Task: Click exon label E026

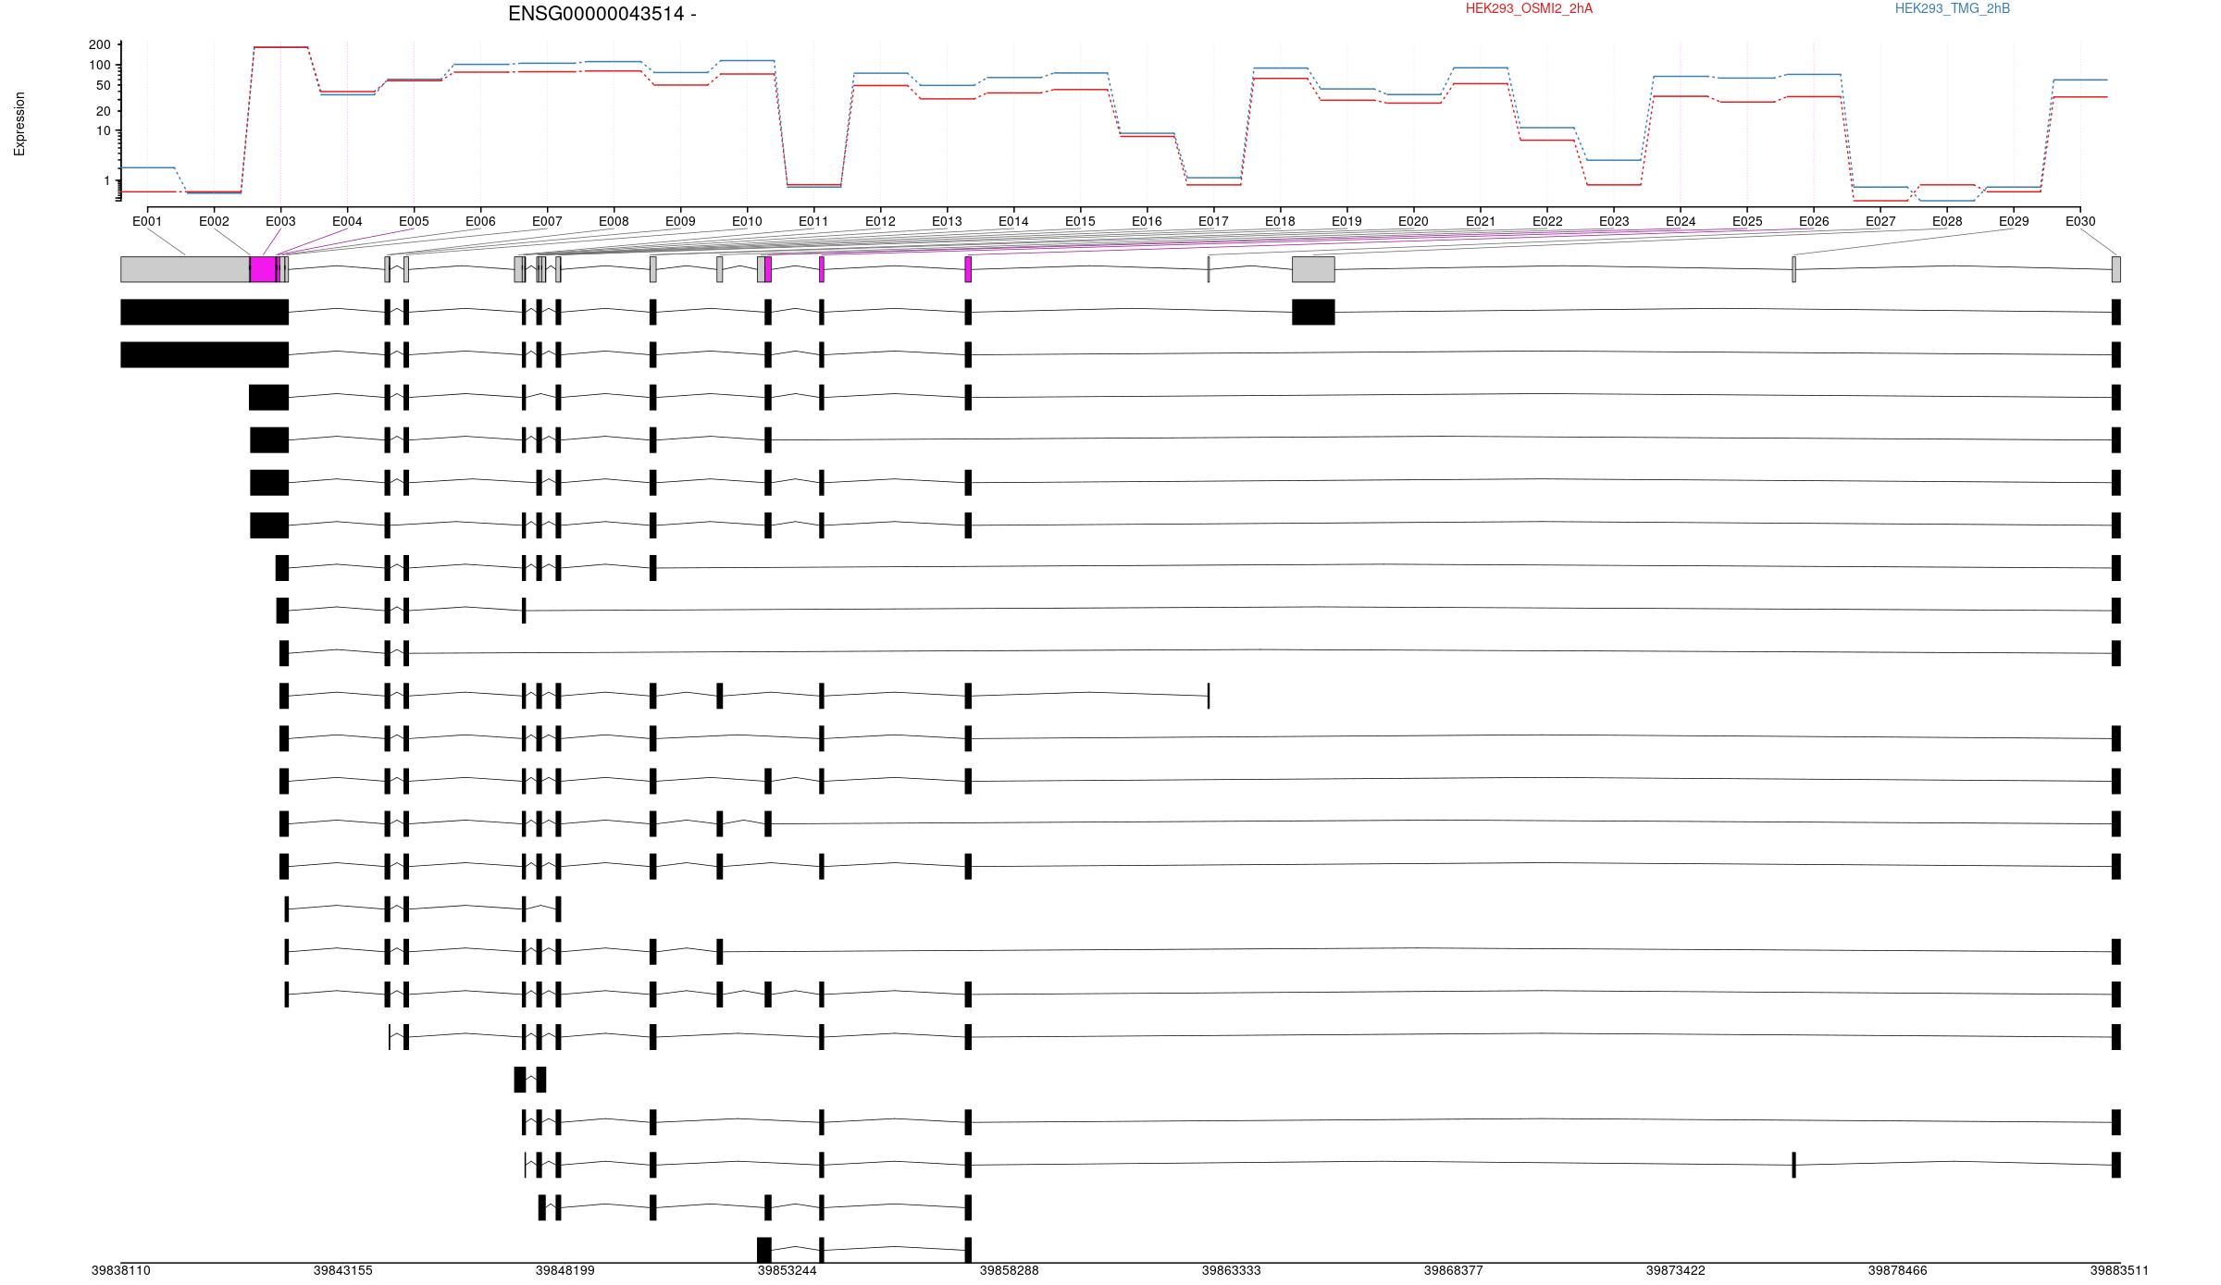Action: [x=1814, y=222]
